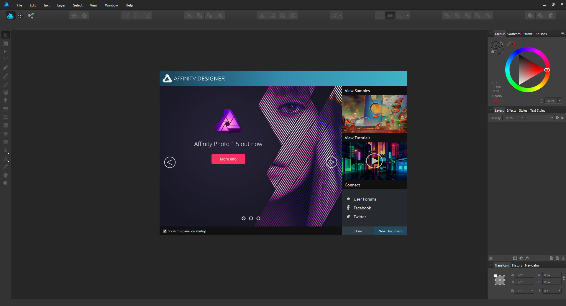Select the Pen tool
The image size is (566, 306).
(x=5, y=68)
